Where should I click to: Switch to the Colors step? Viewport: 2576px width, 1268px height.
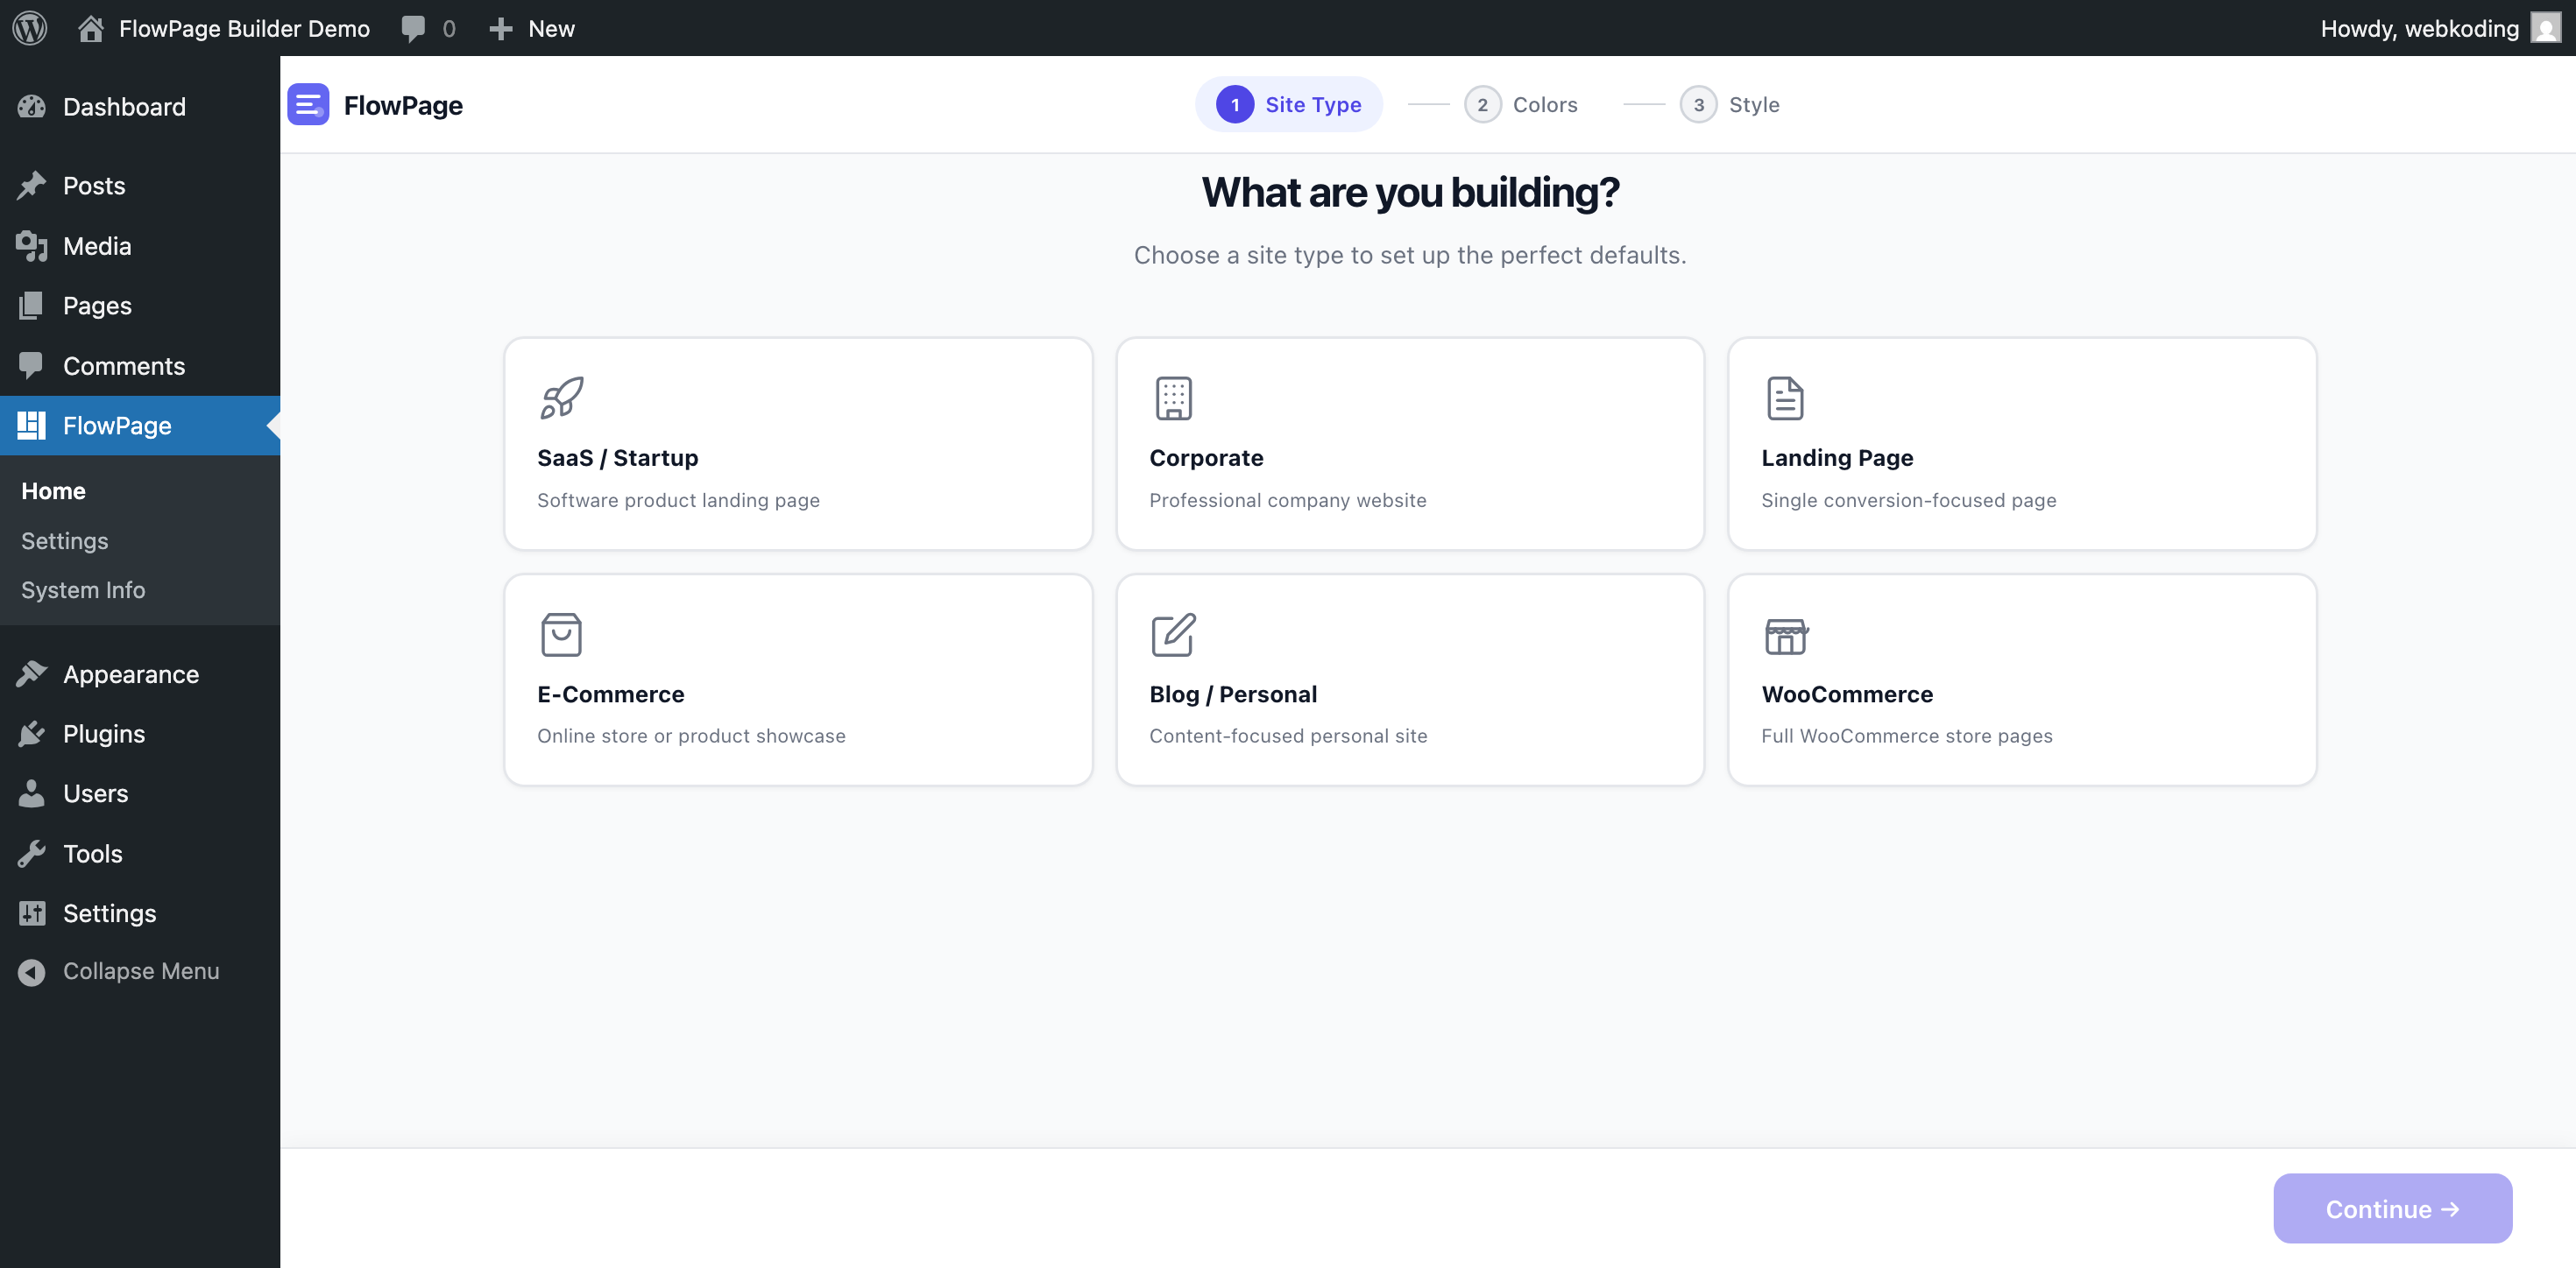tap(1522, 104)
